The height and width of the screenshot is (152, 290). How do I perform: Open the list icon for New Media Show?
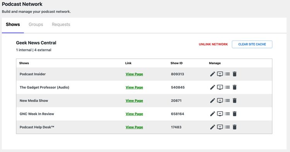[x=227, y=101]
